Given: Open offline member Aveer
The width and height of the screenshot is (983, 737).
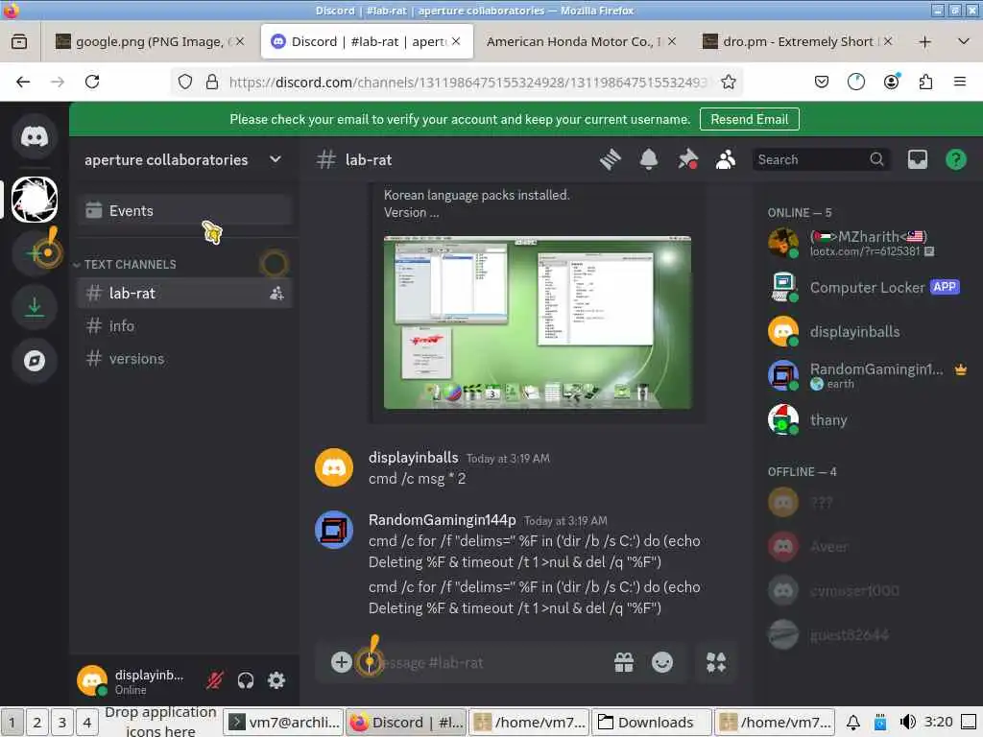Looking at the screenshot, I should pos(868,546).
